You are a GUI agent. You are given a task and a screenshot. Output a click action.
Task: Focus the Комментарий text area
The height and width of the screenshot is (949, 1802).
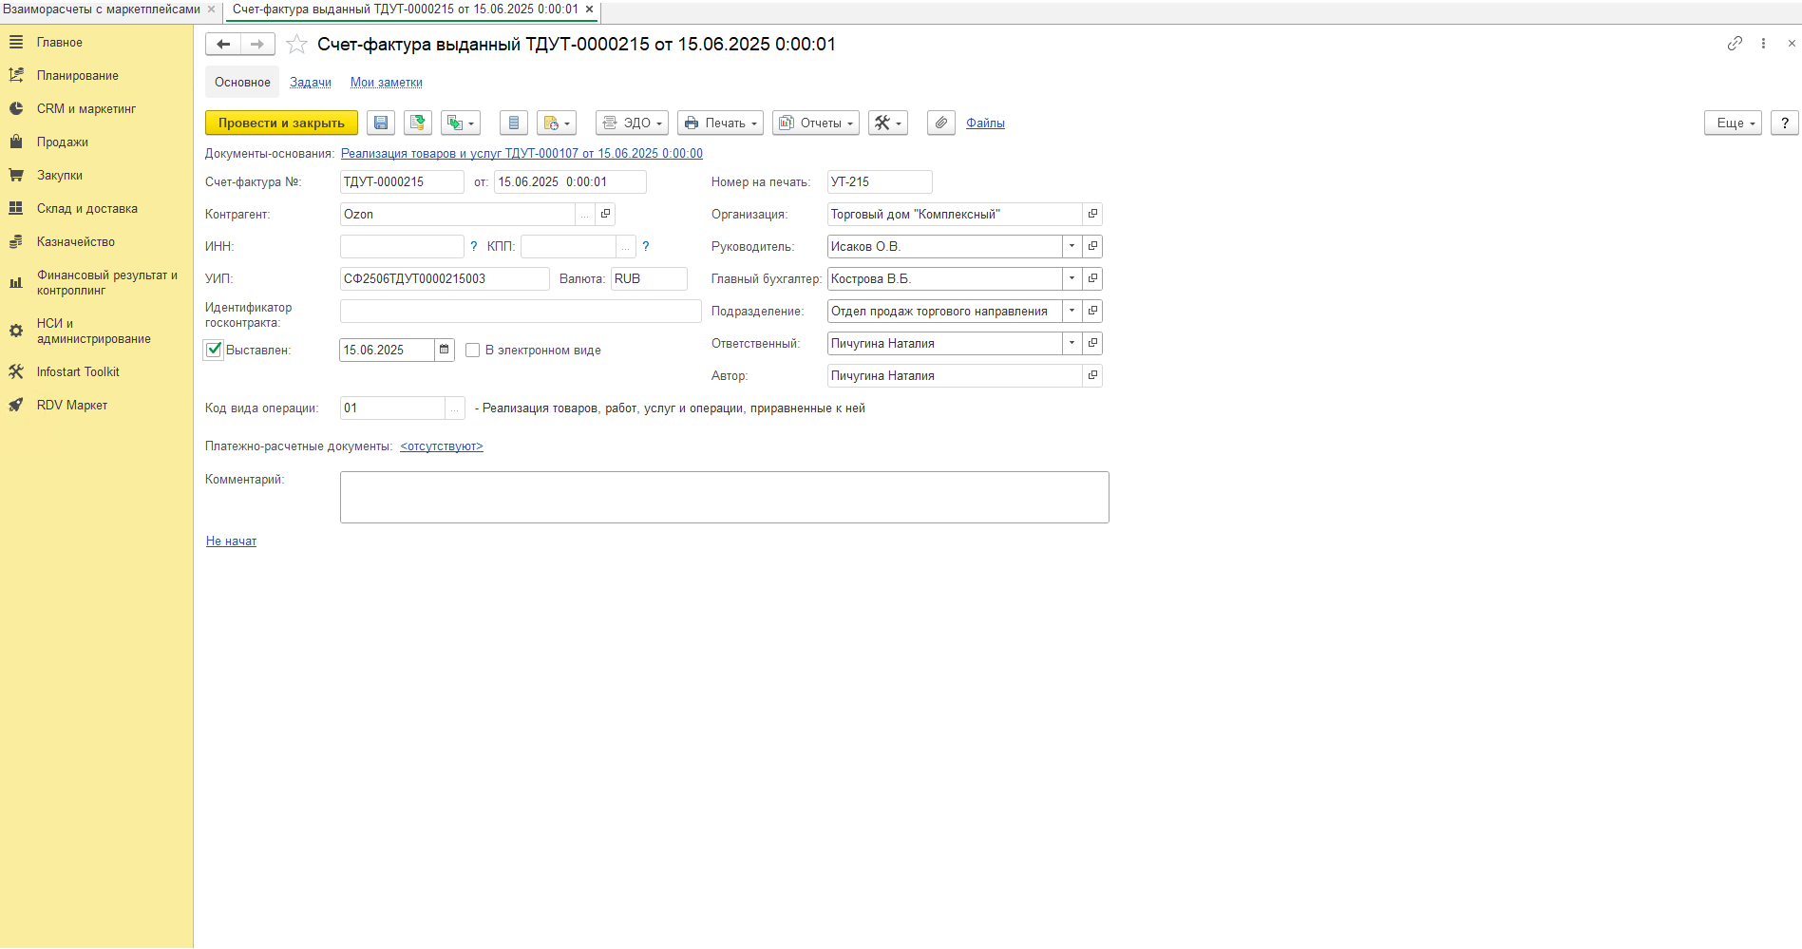(x=725, y=497)
